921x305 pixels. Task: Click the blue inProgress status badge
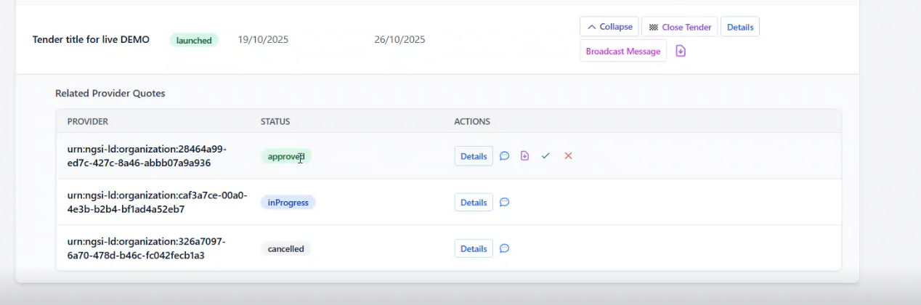tap(288, 203)
